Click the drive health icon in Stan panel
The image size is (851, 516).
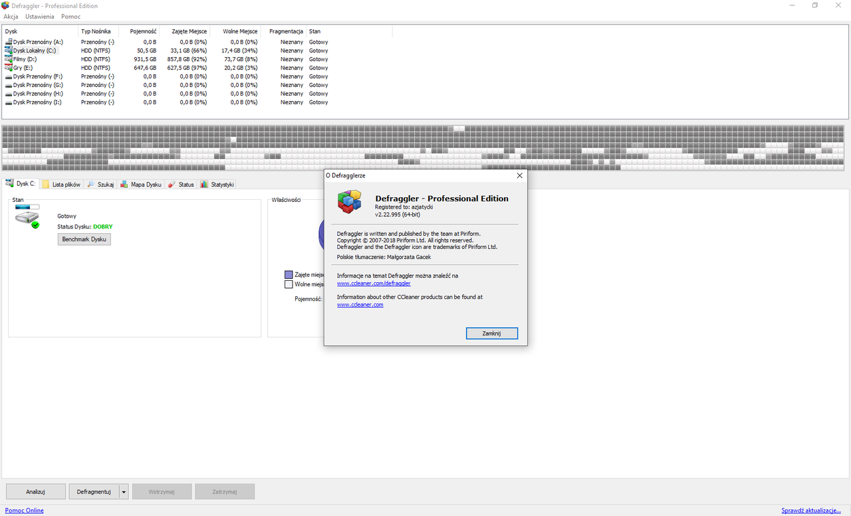(x=27, y=216)
